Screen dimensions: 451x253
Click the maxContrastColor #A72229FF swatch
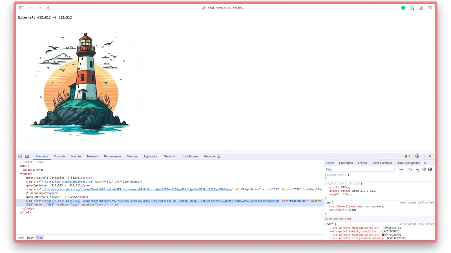(x=383, y=235)
